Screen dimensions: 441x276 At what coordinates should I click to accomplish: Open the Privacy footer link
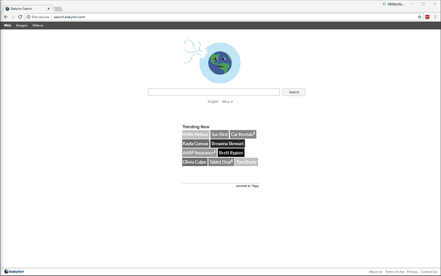click(412, 272)
